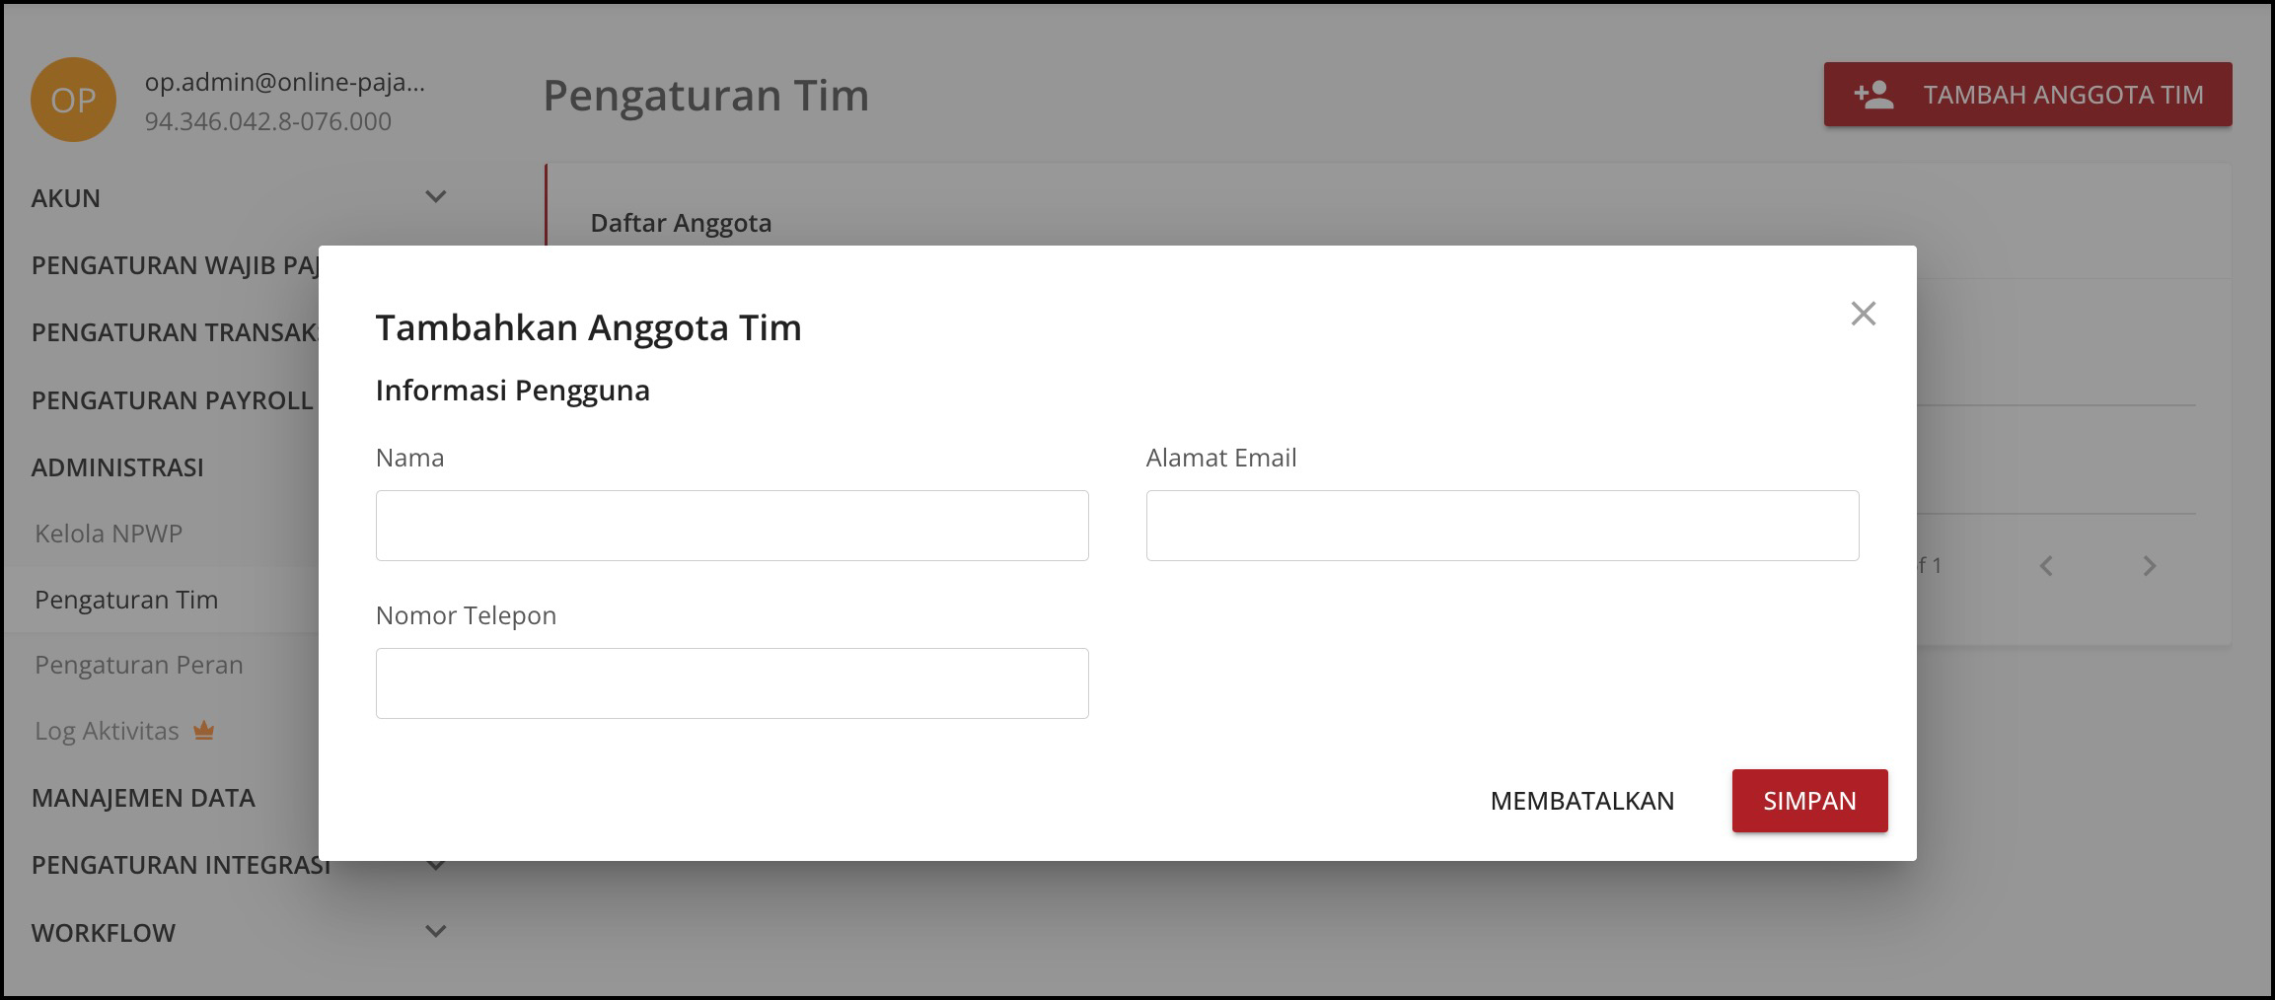Open Pengaturan Peran menu item
The image size is (2275, 1000).
139,665
